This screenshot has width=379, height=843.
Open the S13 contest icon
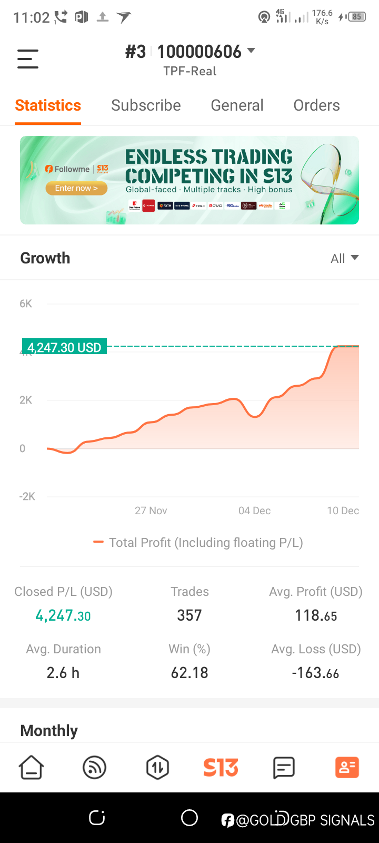(x=221, y=768)
